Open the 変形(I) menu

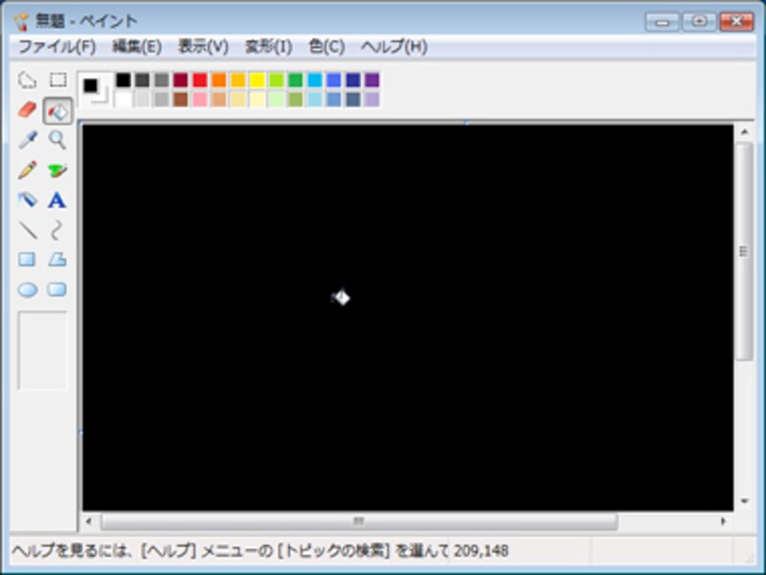(268, 47)
